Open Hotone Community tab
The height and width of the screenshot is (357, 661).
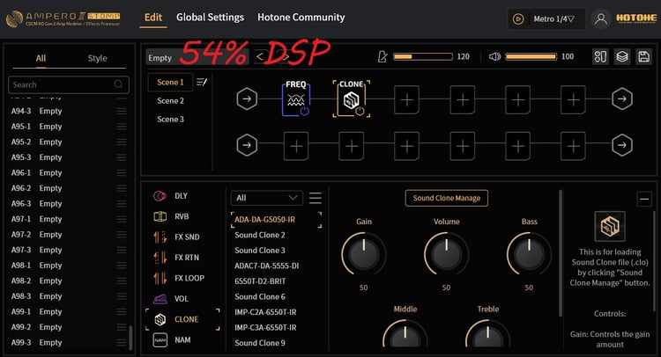pos(301,18)
